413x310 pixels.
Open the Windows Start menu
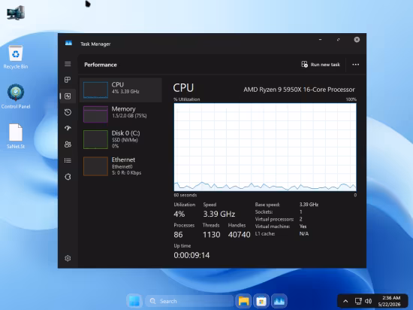[x=134, y=301]
